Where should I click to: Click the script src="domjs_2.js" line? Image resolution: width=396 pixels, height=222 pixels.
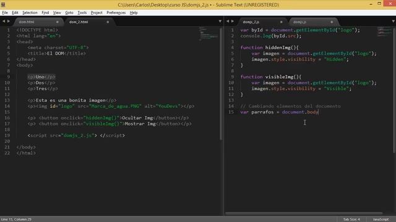76,136
